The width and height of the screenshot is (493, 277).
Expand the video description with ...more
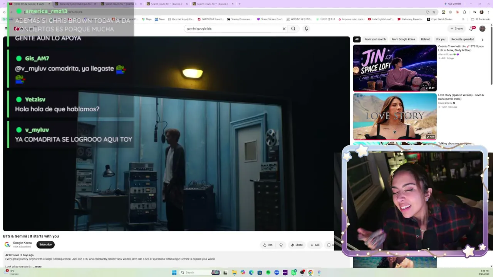pyautogui.click(x=37, y=267)
